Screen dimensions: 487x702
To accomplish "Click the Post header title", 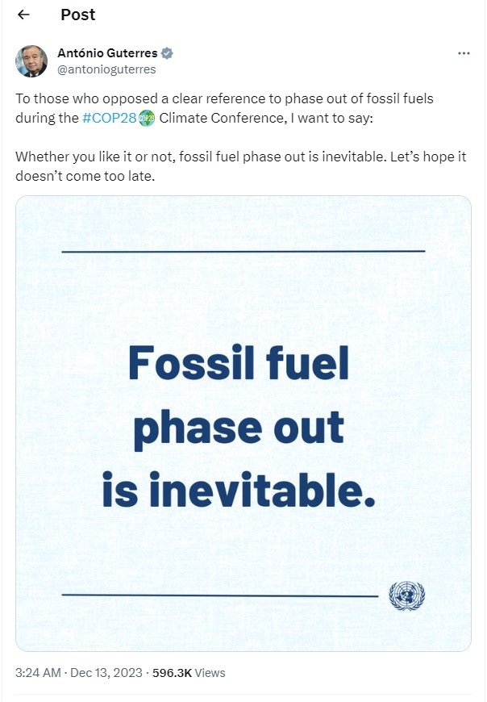I will coord(77,15).
